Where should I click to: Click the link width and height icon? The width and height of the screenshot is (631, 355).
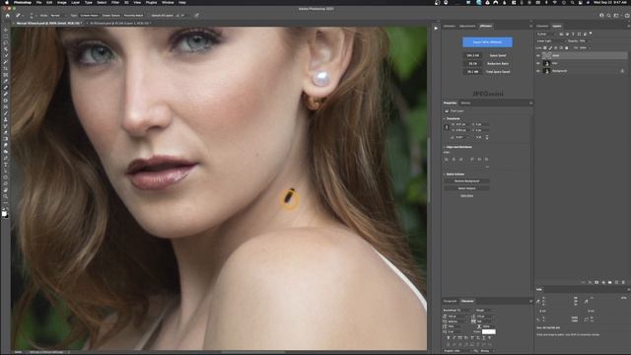447,127
